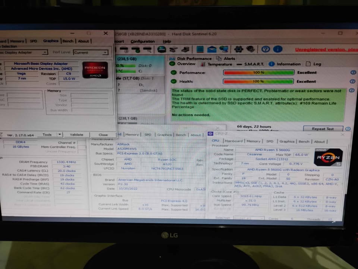The width and height of the screenshot is (358, 269).
Task: Click the green check icon beside Health label
Action: (x=173, y=81)
